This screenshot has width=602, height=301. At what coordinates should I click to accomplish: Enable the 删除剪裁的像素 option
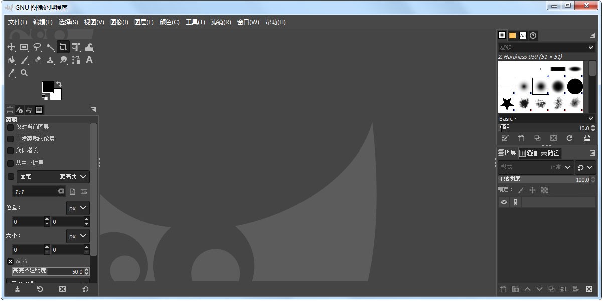click(10, 138)
